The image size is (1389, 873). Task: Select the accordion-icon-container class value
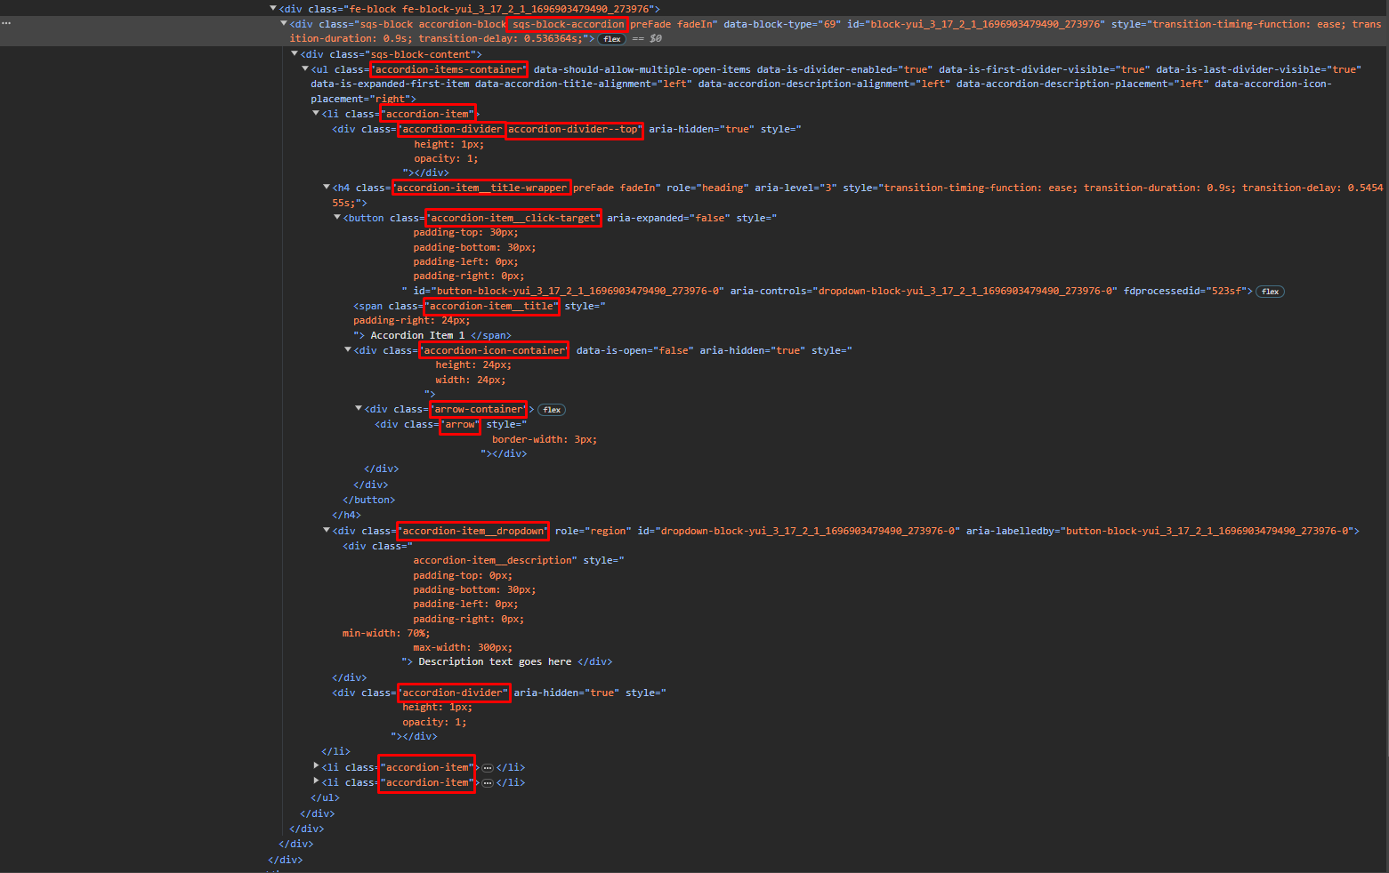pyautogui.click(x=494, y=350)
